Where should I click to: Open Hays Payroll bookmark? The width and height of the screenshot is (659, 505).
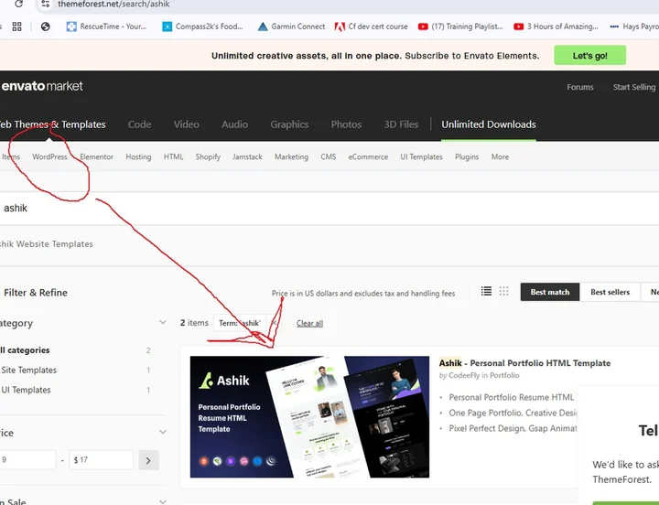tap(634, 27)
